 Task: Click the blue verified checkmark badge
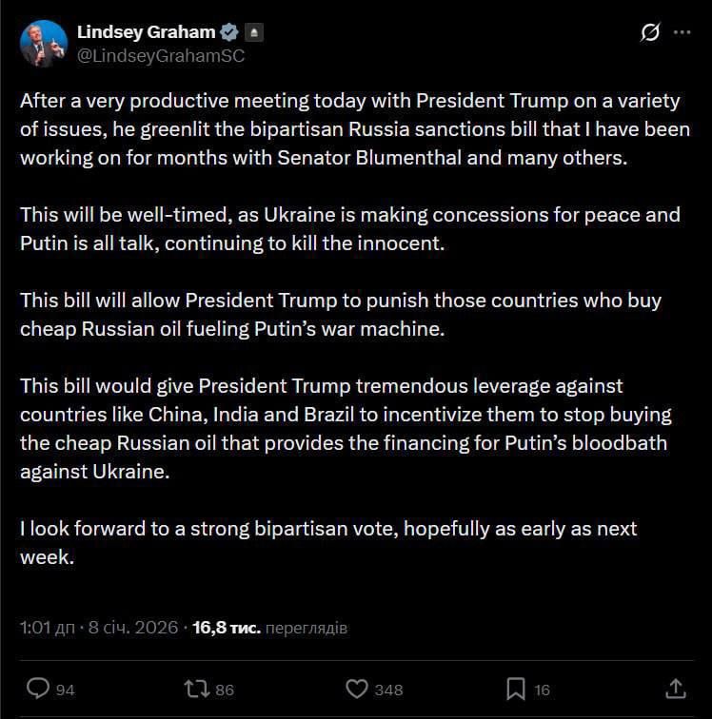click(x=229, y=32)
